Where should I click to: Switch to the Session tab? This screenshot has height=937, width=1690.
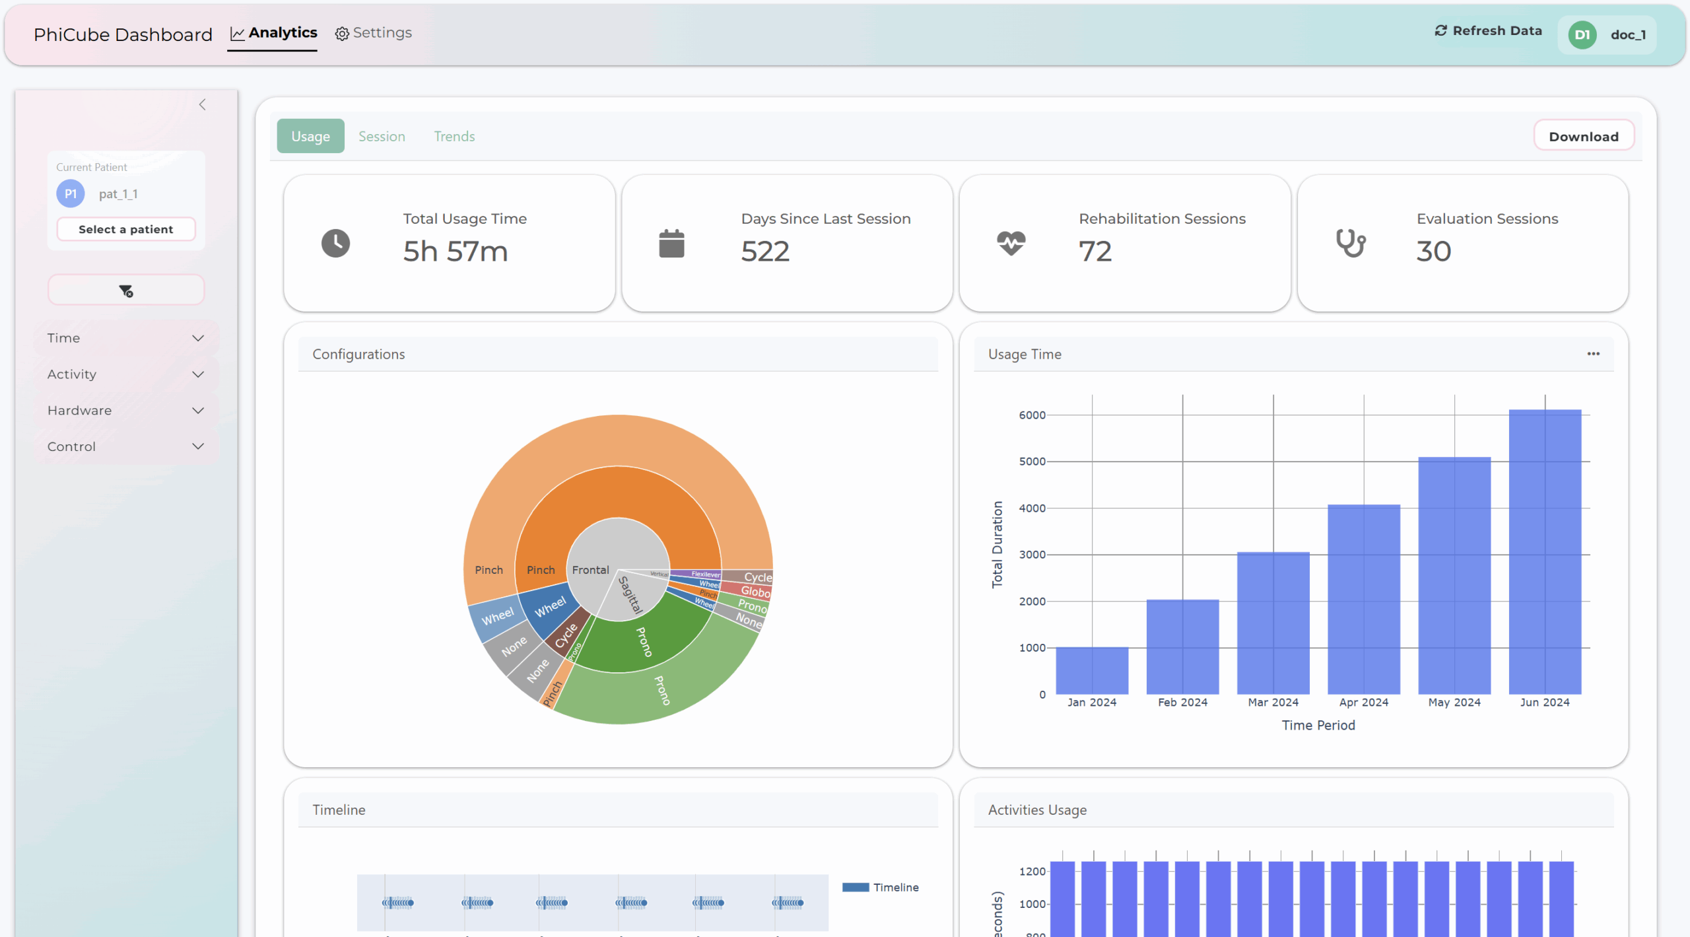tap(382, 137)
